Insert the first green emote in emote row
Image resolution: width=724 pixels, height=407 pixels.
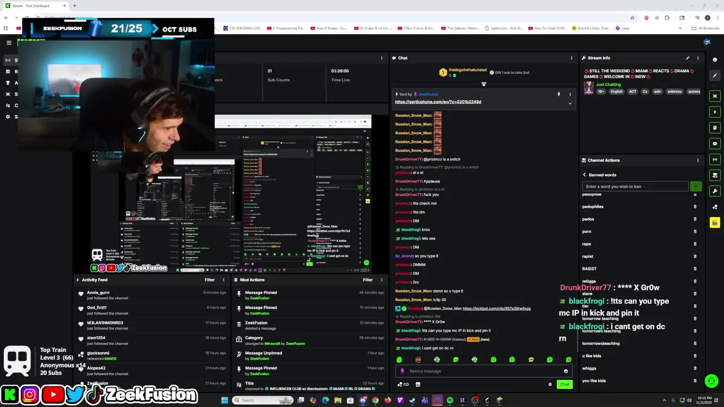pos(399,360)
